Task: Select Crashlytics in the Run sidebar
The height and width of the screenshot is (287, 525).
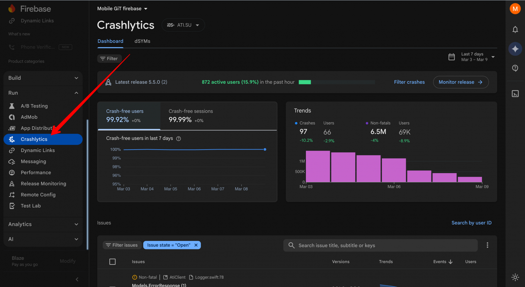Action: [34, 139]
